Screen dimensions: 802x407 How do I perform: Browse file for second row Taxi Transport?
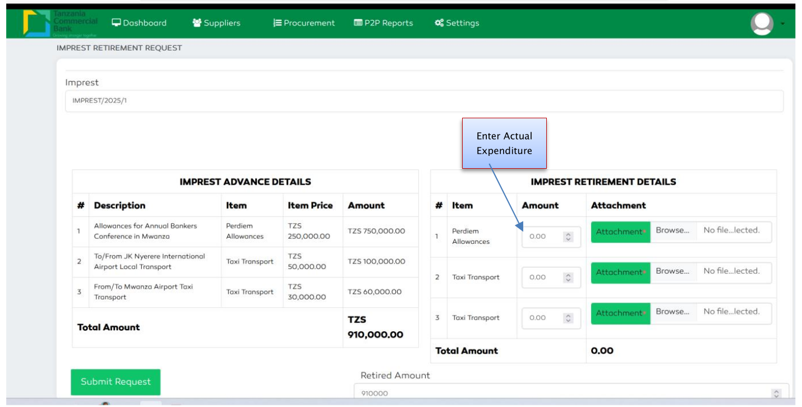pyautogui.click(x=672, y=271)
